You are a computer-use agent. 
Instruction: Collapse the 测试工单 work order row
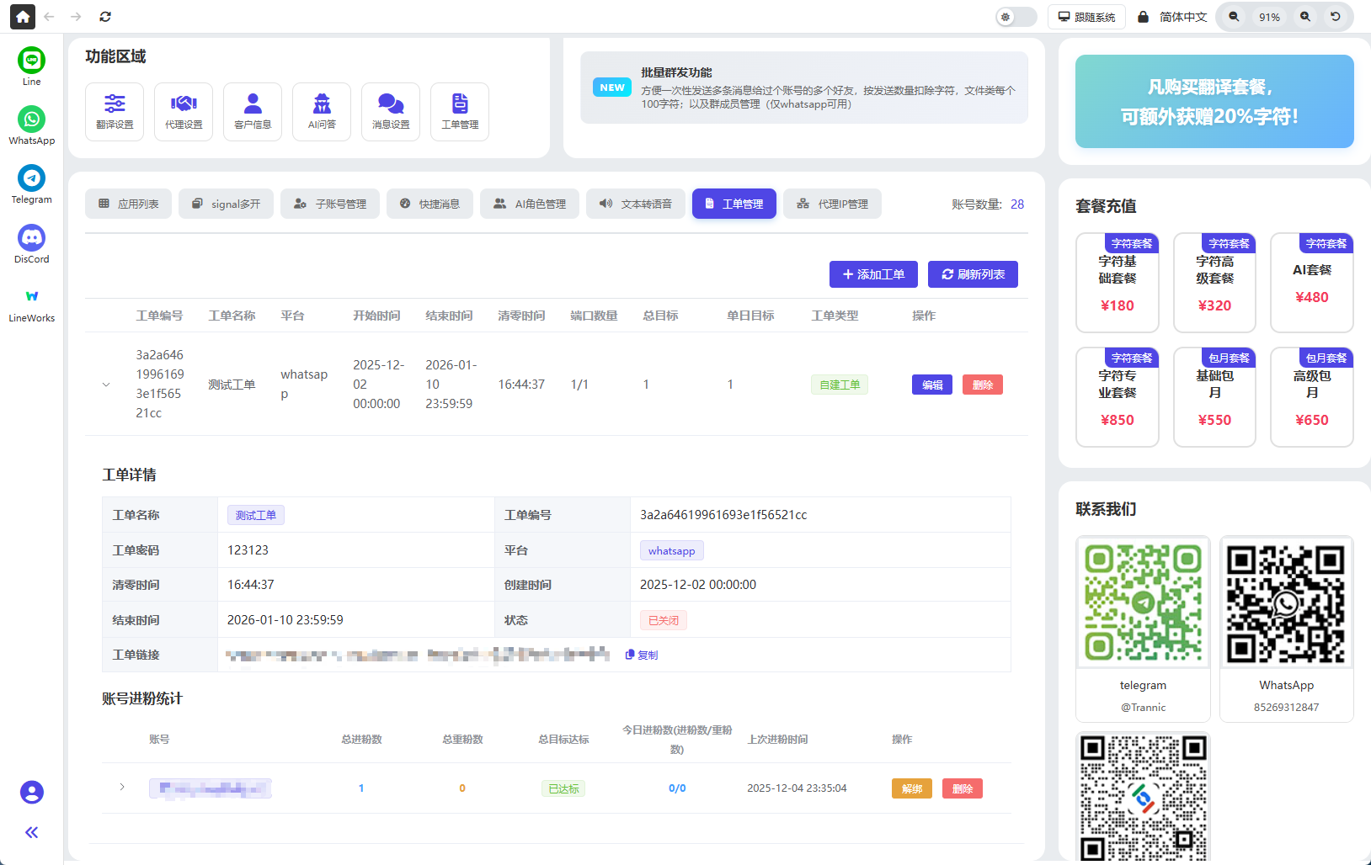click(106, 385)
